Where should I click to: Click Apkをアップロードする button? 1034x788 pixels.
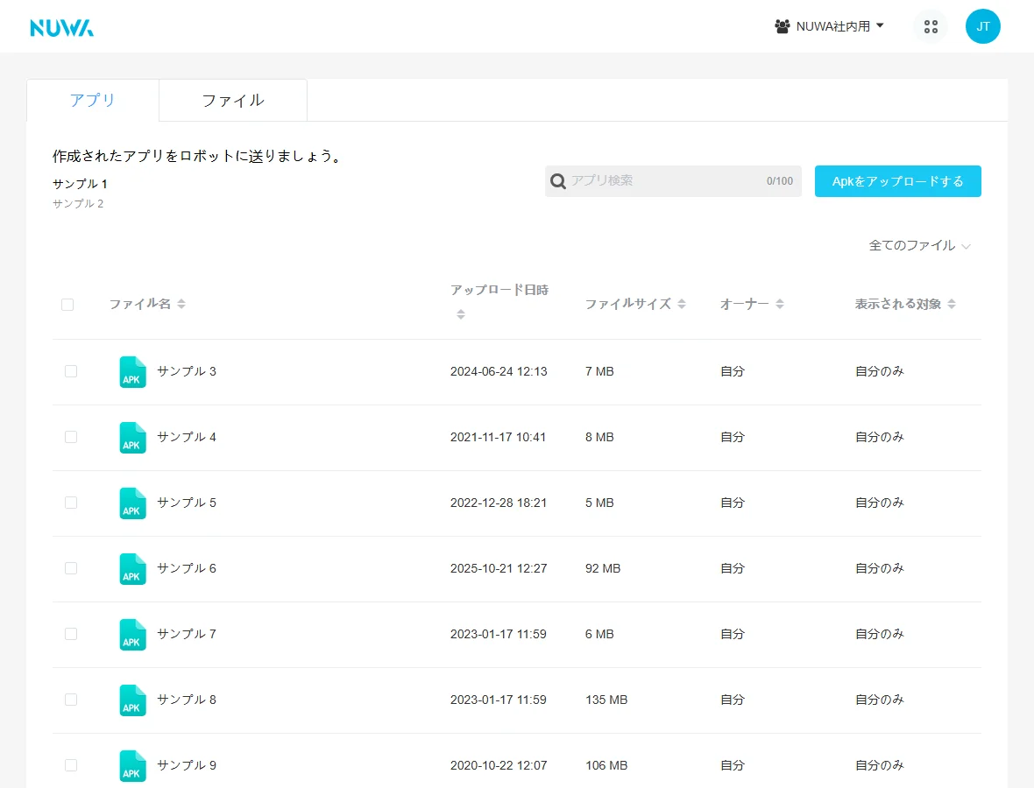pos(897,181)
